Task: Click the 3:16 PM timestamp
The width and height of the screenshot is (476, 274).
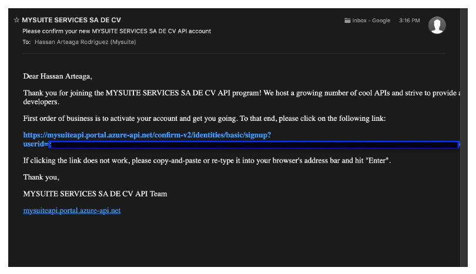Action: coord(409,21)
